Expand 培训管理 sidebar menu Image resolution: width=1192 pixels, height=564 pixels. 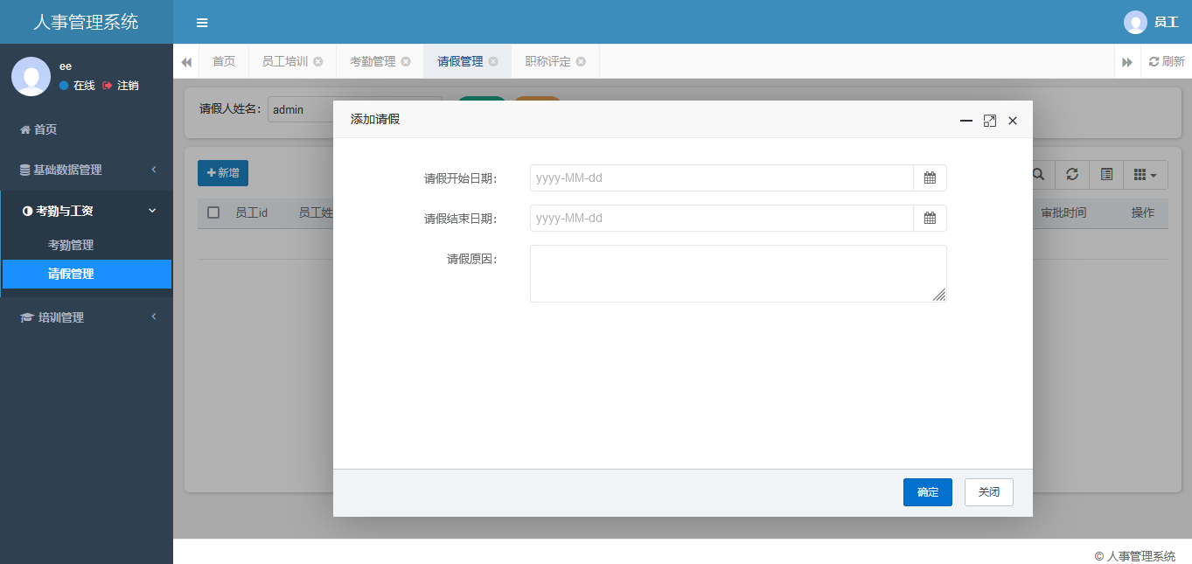[x=86, y=317]
